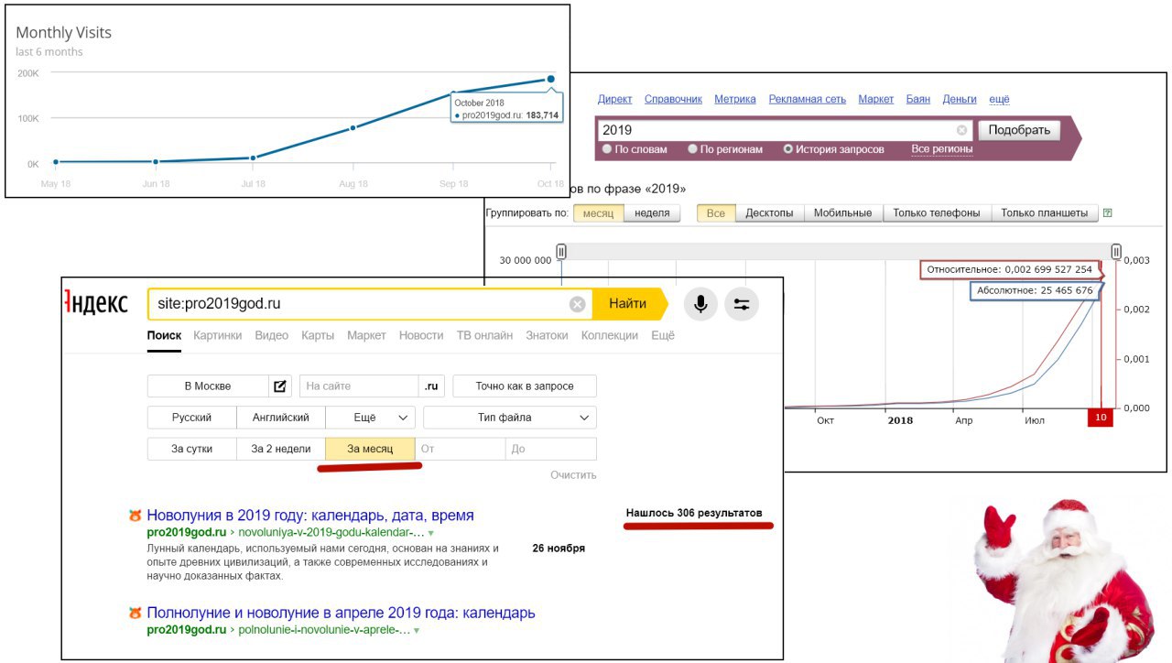Click the Oct 18 data point on chart
This screenshot has height=663, width=1172.
[x=551, y=80]
